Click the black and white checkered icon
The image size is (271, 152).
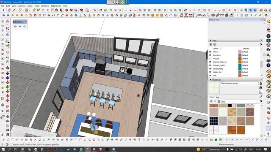(185, 10)
